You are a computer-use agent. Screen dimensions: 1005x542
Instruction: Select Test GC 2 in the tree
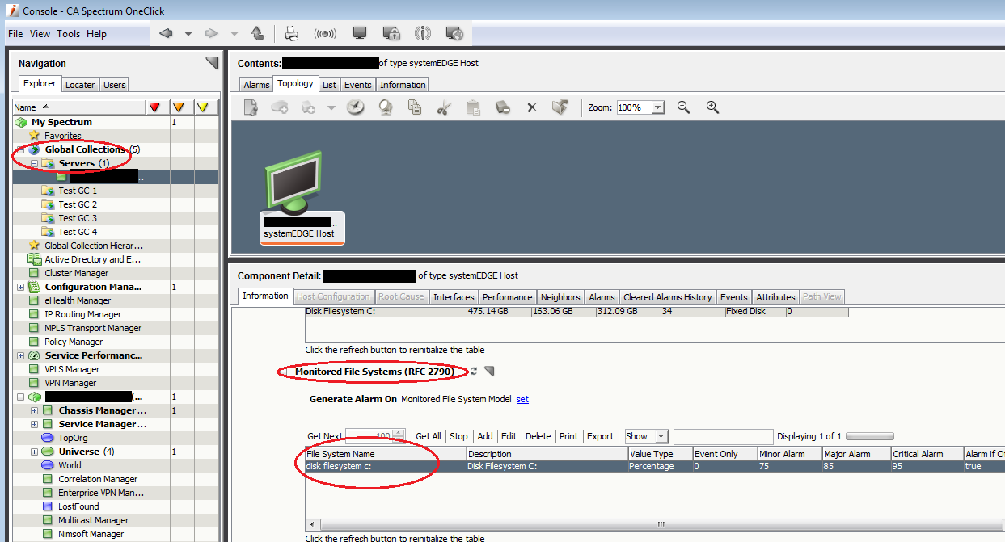pos(77,204)
